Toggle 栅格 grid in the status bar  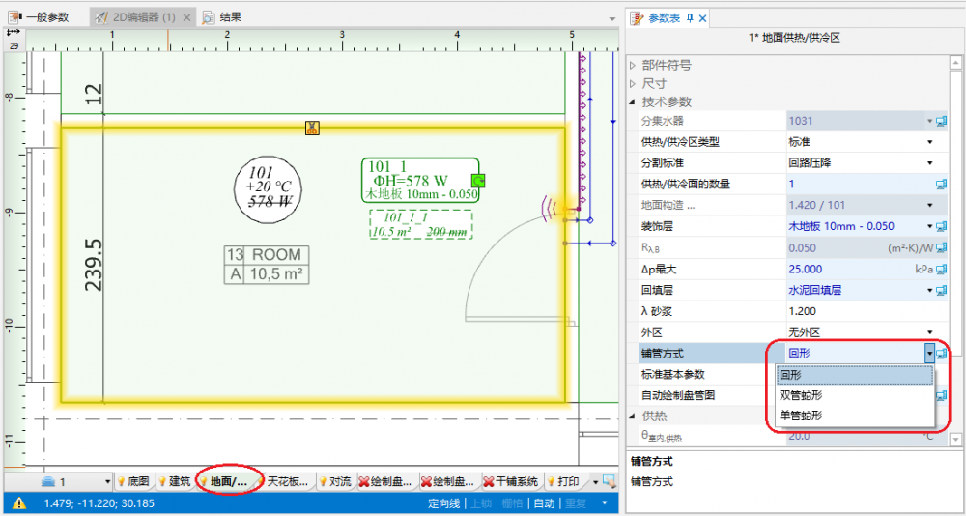pos(512,503)
